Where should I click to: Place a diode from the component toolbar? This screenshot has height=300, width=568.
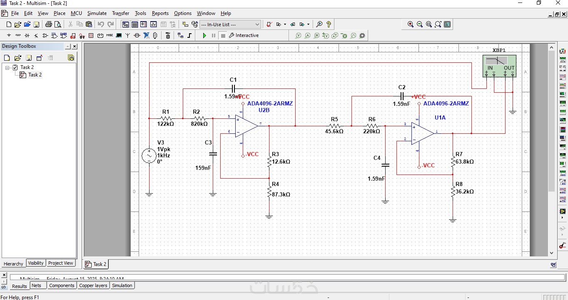coord(27,36)
